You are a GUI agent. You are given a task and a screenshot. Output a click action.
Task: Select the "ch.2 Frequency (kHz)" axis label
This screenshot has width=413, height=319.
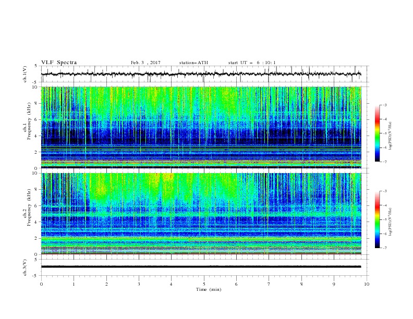tap(27, 207)
